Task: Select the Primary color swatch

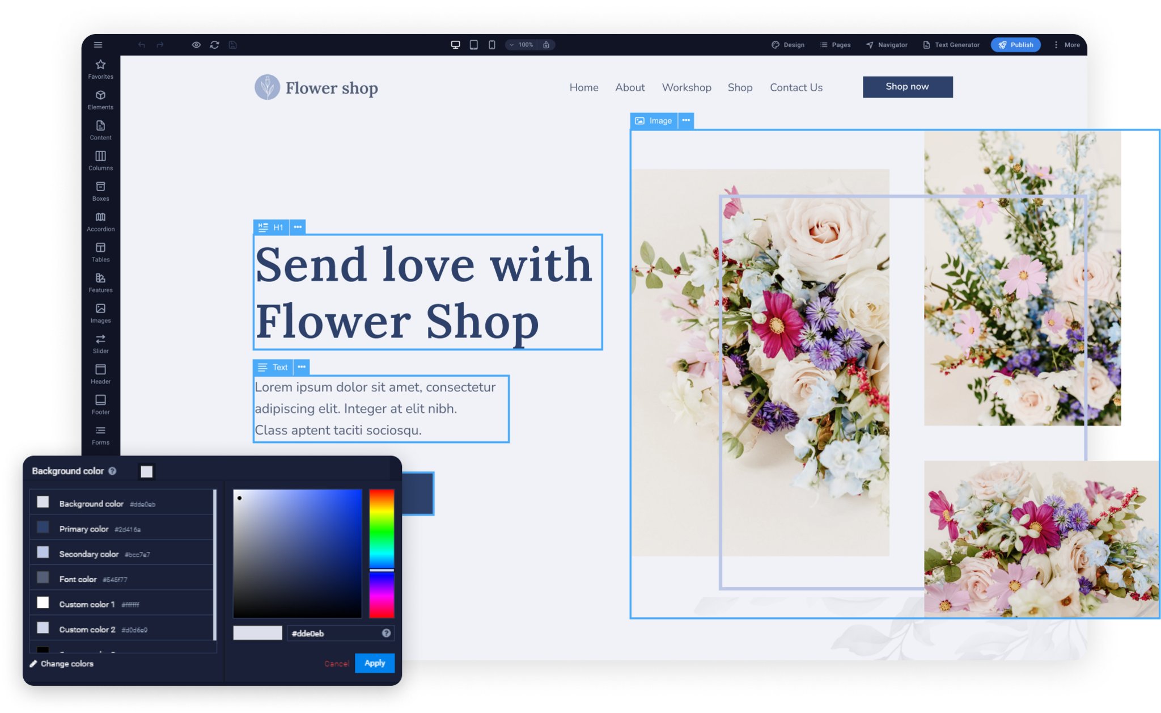Action: point(43,528)
